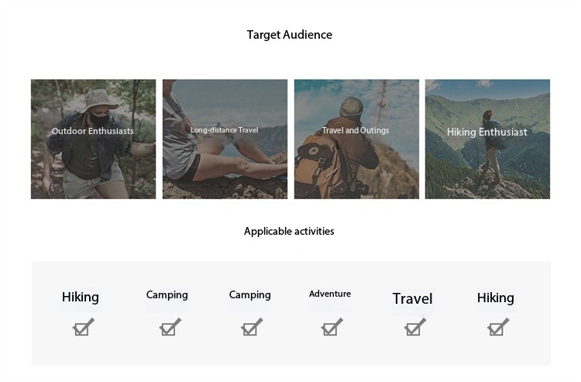Select Camping label beside the leftmost Hiking
This screenshot has height=382, width=581.
tap(167, 295)
